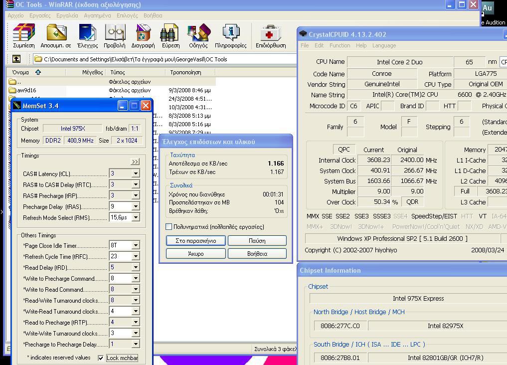
Task: Click the parent folder '..' icon
Action: (x=12, y=82)
